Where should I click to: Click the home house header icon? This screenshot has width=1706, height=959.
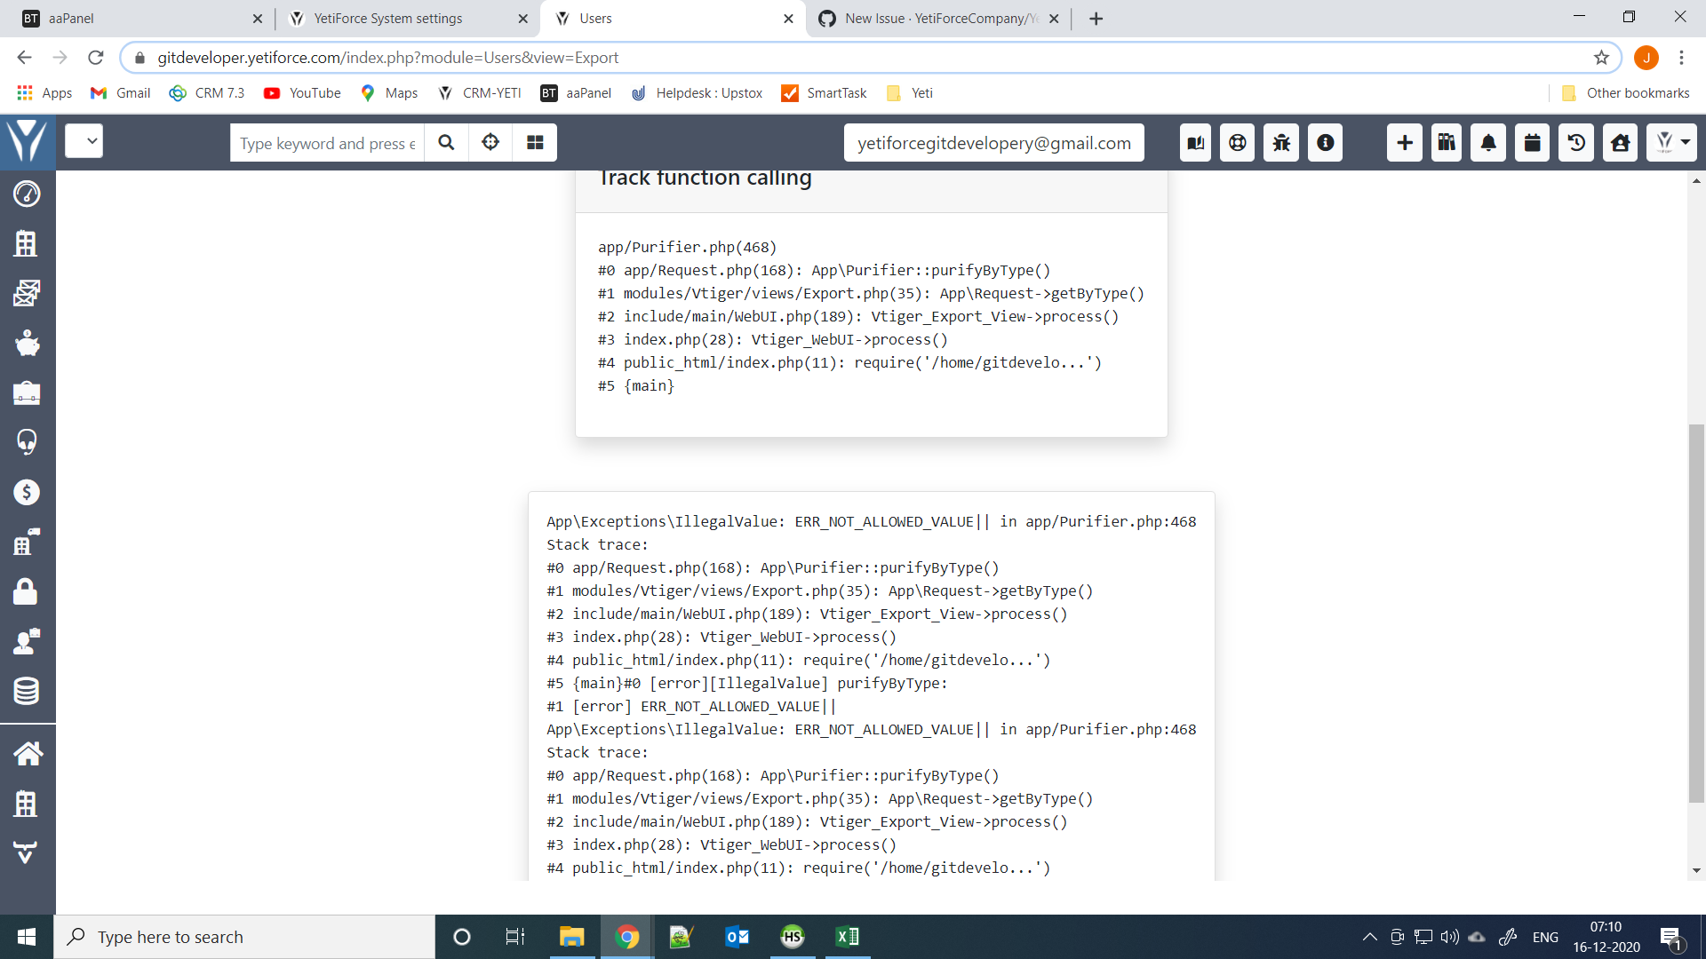(1621, 143)
